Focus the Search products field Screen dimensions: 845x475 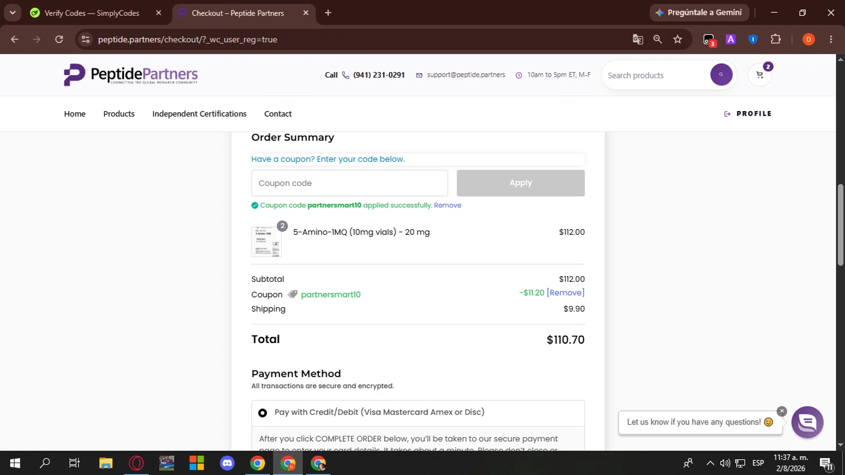(656, 76)
